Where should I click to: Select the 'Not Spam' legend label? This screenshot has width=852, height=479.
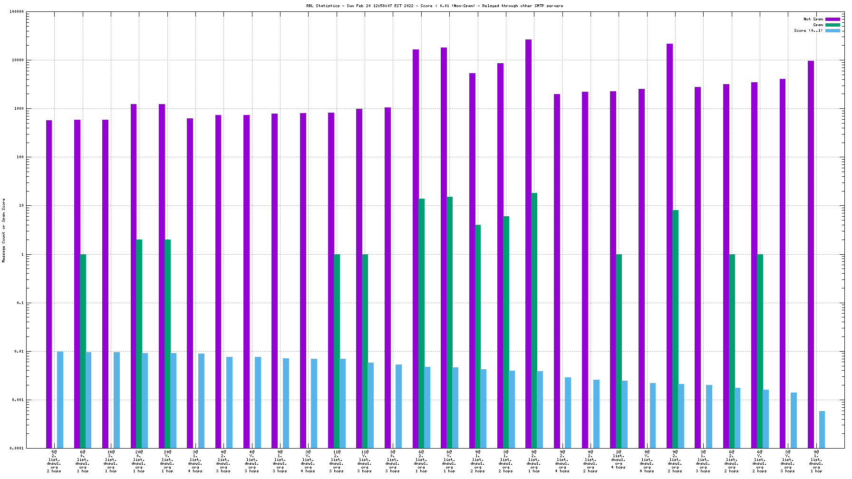[813, 19]
